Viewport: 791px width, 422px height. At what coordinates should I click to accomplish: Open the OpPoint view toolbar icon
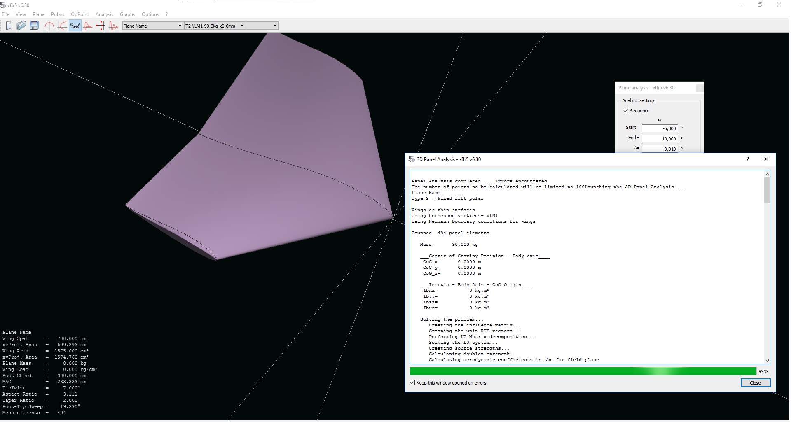tap(49, 26)
